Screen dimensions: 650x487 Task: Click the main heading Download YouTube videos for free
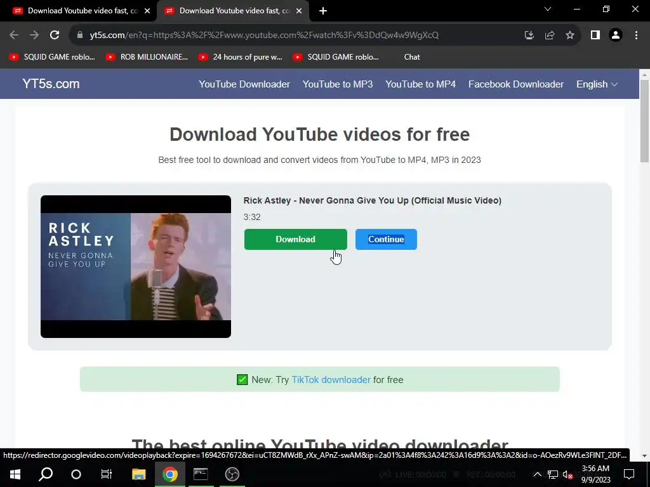320,134
